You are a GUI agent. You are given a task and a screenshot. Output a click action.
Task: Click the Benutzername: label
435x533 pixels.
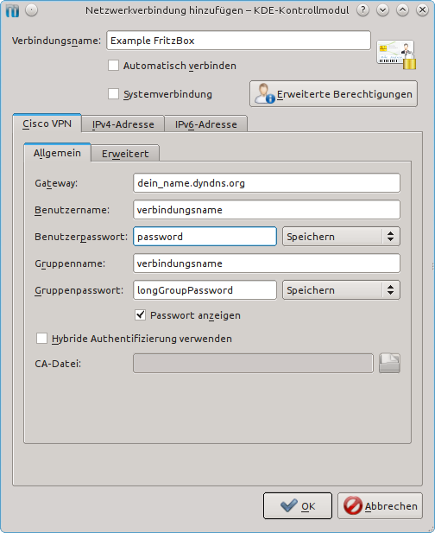72,210
